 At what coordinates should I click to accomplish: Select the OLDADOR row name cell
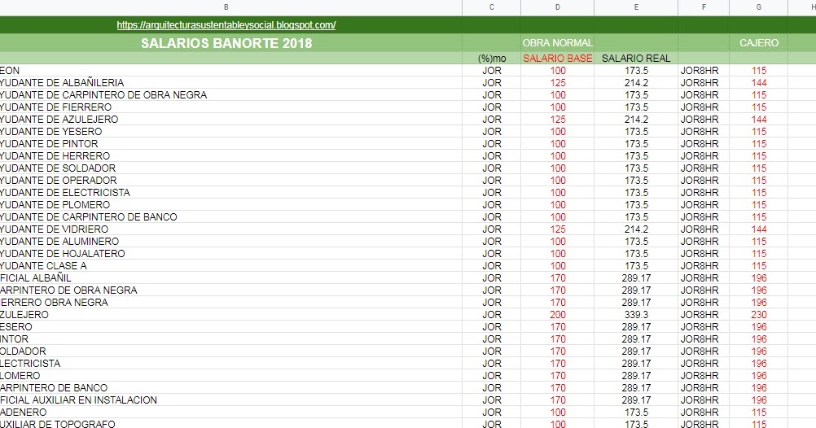point(230,352)
